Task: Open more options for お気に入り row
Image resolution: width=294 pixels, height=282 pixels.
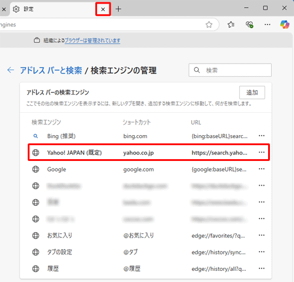Action: click(x=262, y=235)
